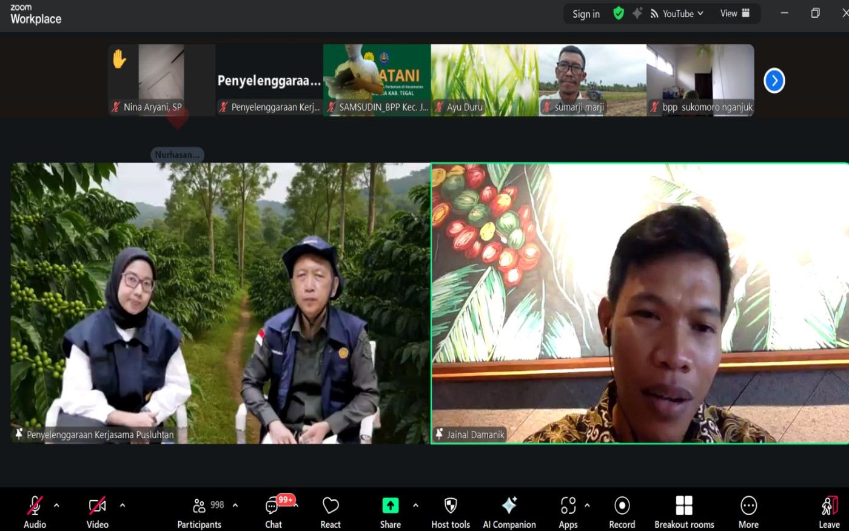This screenshot has width=849, height=531.
Task: Open the Chat panel
Action: [x=273, y=512]
